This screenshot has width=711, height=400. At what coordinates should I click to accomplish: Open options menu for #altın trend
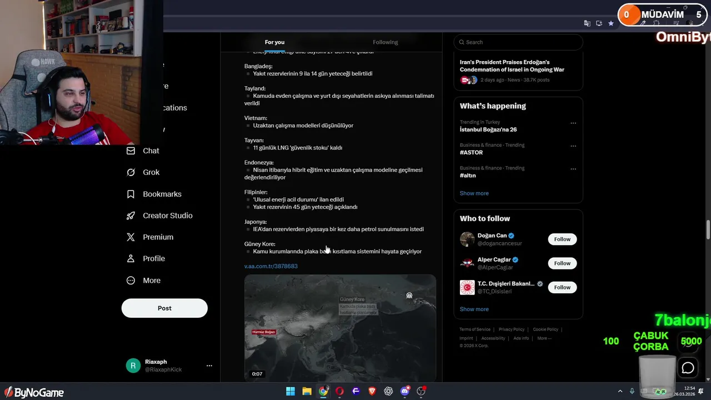(x=573, y=169)
